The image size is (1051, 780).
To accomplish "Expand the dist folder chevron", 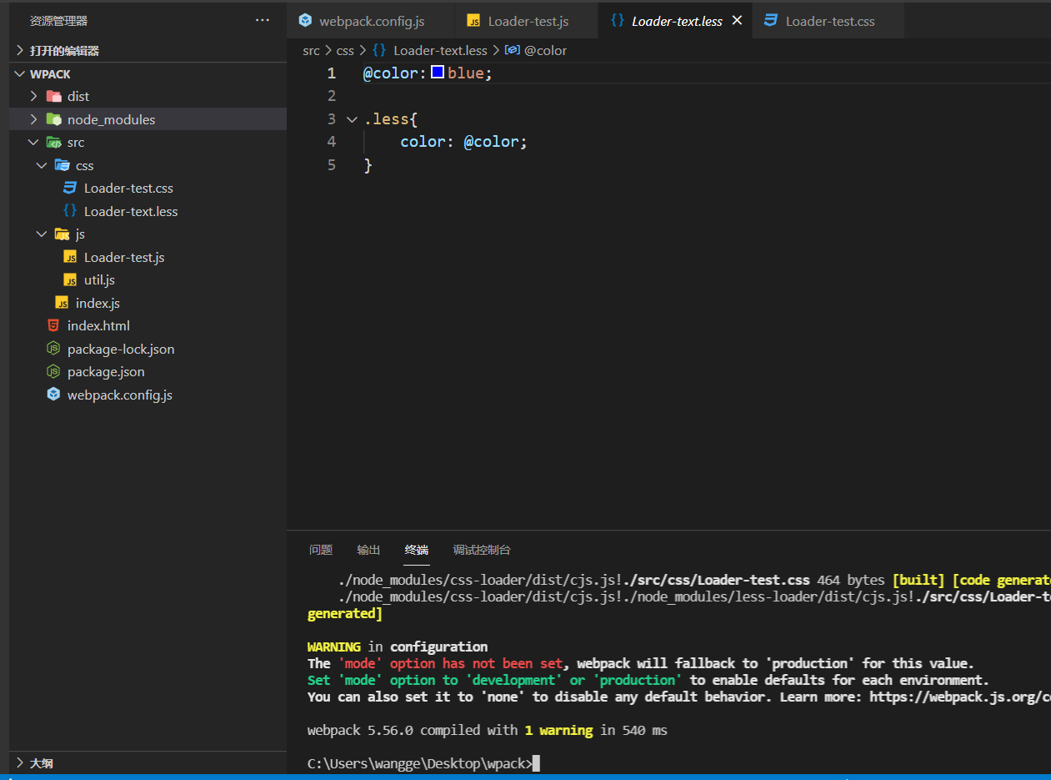I will pyautogui.click(x=34, y=96).
